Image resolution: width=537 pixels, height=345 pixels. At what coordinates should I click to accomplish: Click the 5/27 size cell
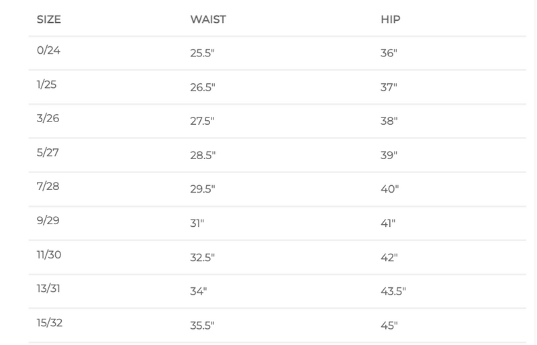coord(48,152)
